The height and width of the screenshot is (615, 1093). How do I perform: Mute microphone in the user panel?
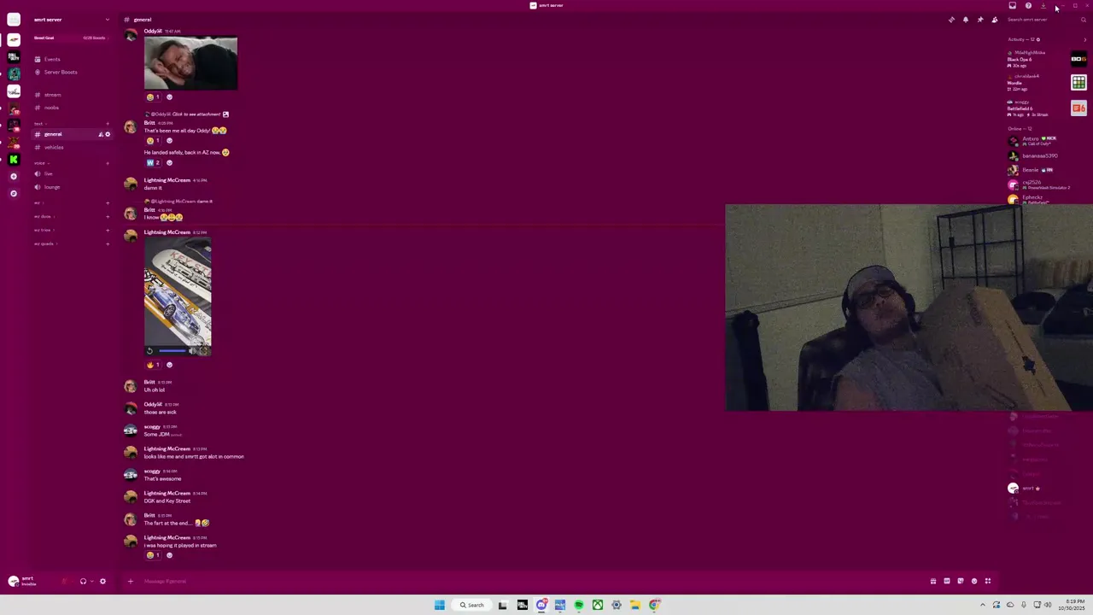(64, 582)
